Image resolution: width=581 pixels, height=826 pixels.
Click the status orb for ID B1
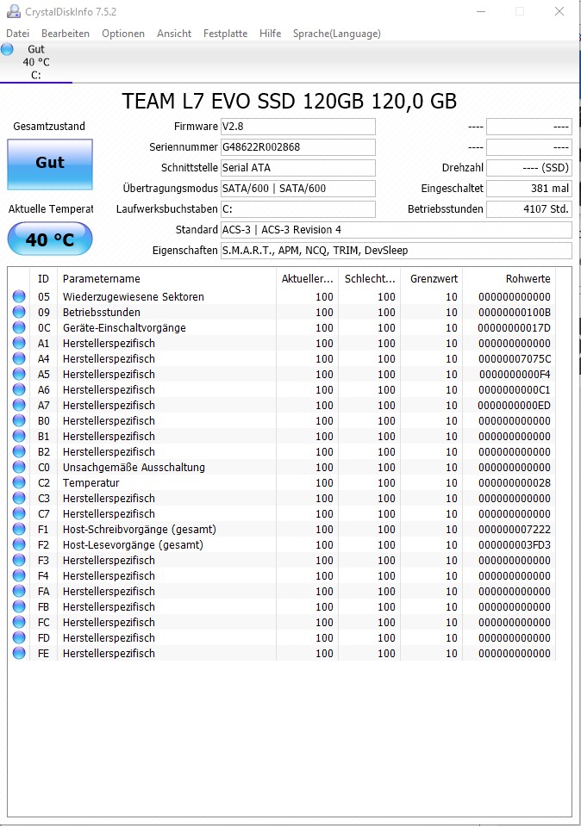tap(19, 436)
